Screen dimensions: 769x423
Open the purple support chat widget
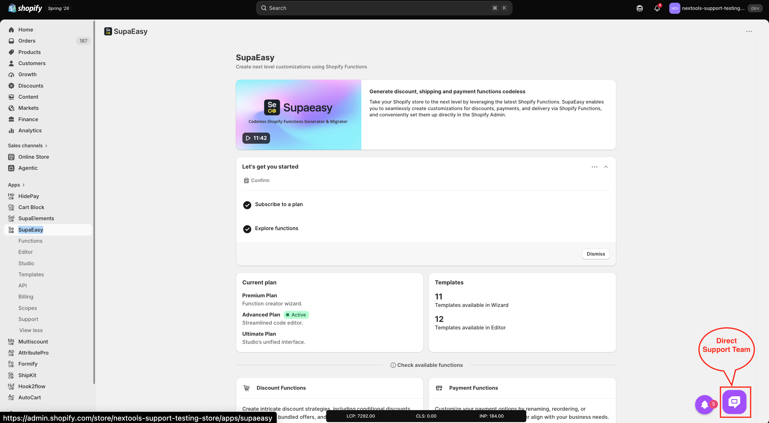coord(734,402)
